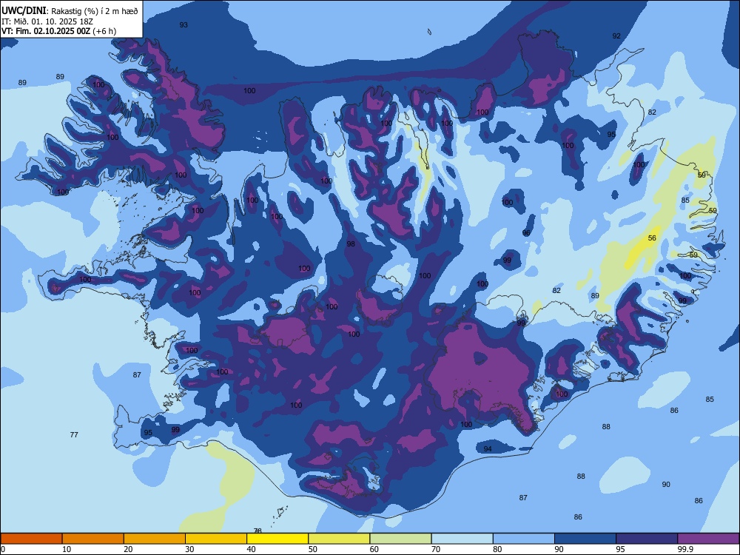
Task: Click the orange 10–20 legend swatch
Action: point(93,539)
